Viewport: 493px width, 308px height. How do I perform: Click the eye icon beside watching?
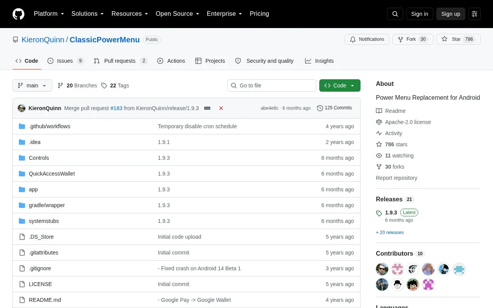379,156
